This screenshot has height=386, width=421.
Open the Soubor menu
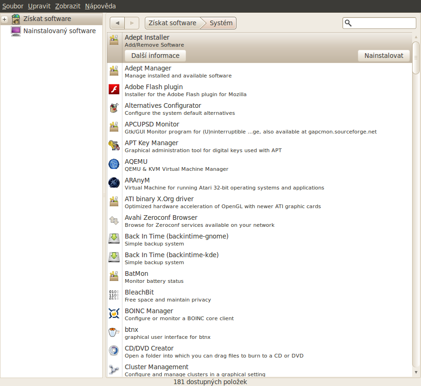pyautogui.click(x=13, y=6)
